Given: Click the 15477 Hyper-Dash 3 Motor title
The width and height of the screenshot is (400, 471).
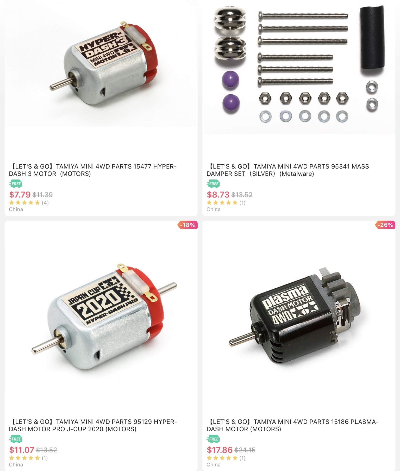Looking at the screenshot, I should pos(93,170).
